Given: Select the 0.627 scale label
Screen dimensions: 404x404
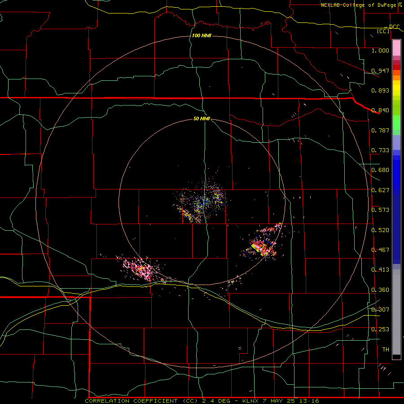Looking at the screenshot, I should [x=380, y=190].
